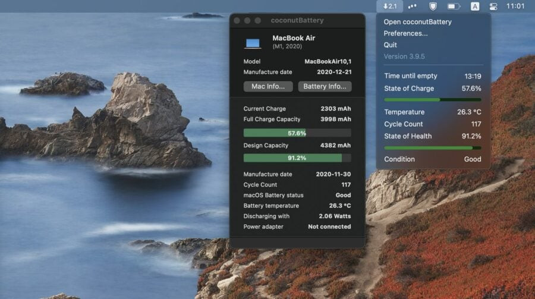Image resolution: width=535 pixels, height=299 pixels.
Task: Open Preferences... from the menu
Action: [405, 33]
